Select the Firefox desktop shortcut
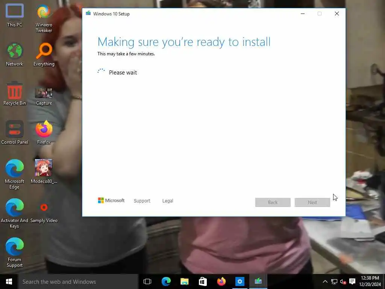Image resolution: width=385 pixels, height=289 pixels. pyautogui.click(x=44, y=133)
